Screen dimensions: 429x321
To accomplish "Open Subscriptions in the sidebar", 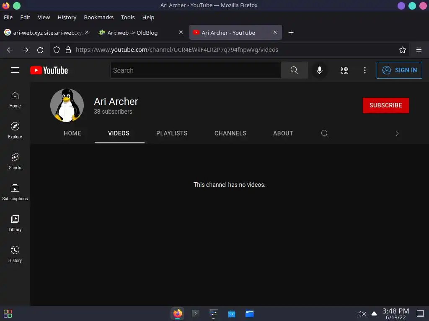I will tap(15, 192).
